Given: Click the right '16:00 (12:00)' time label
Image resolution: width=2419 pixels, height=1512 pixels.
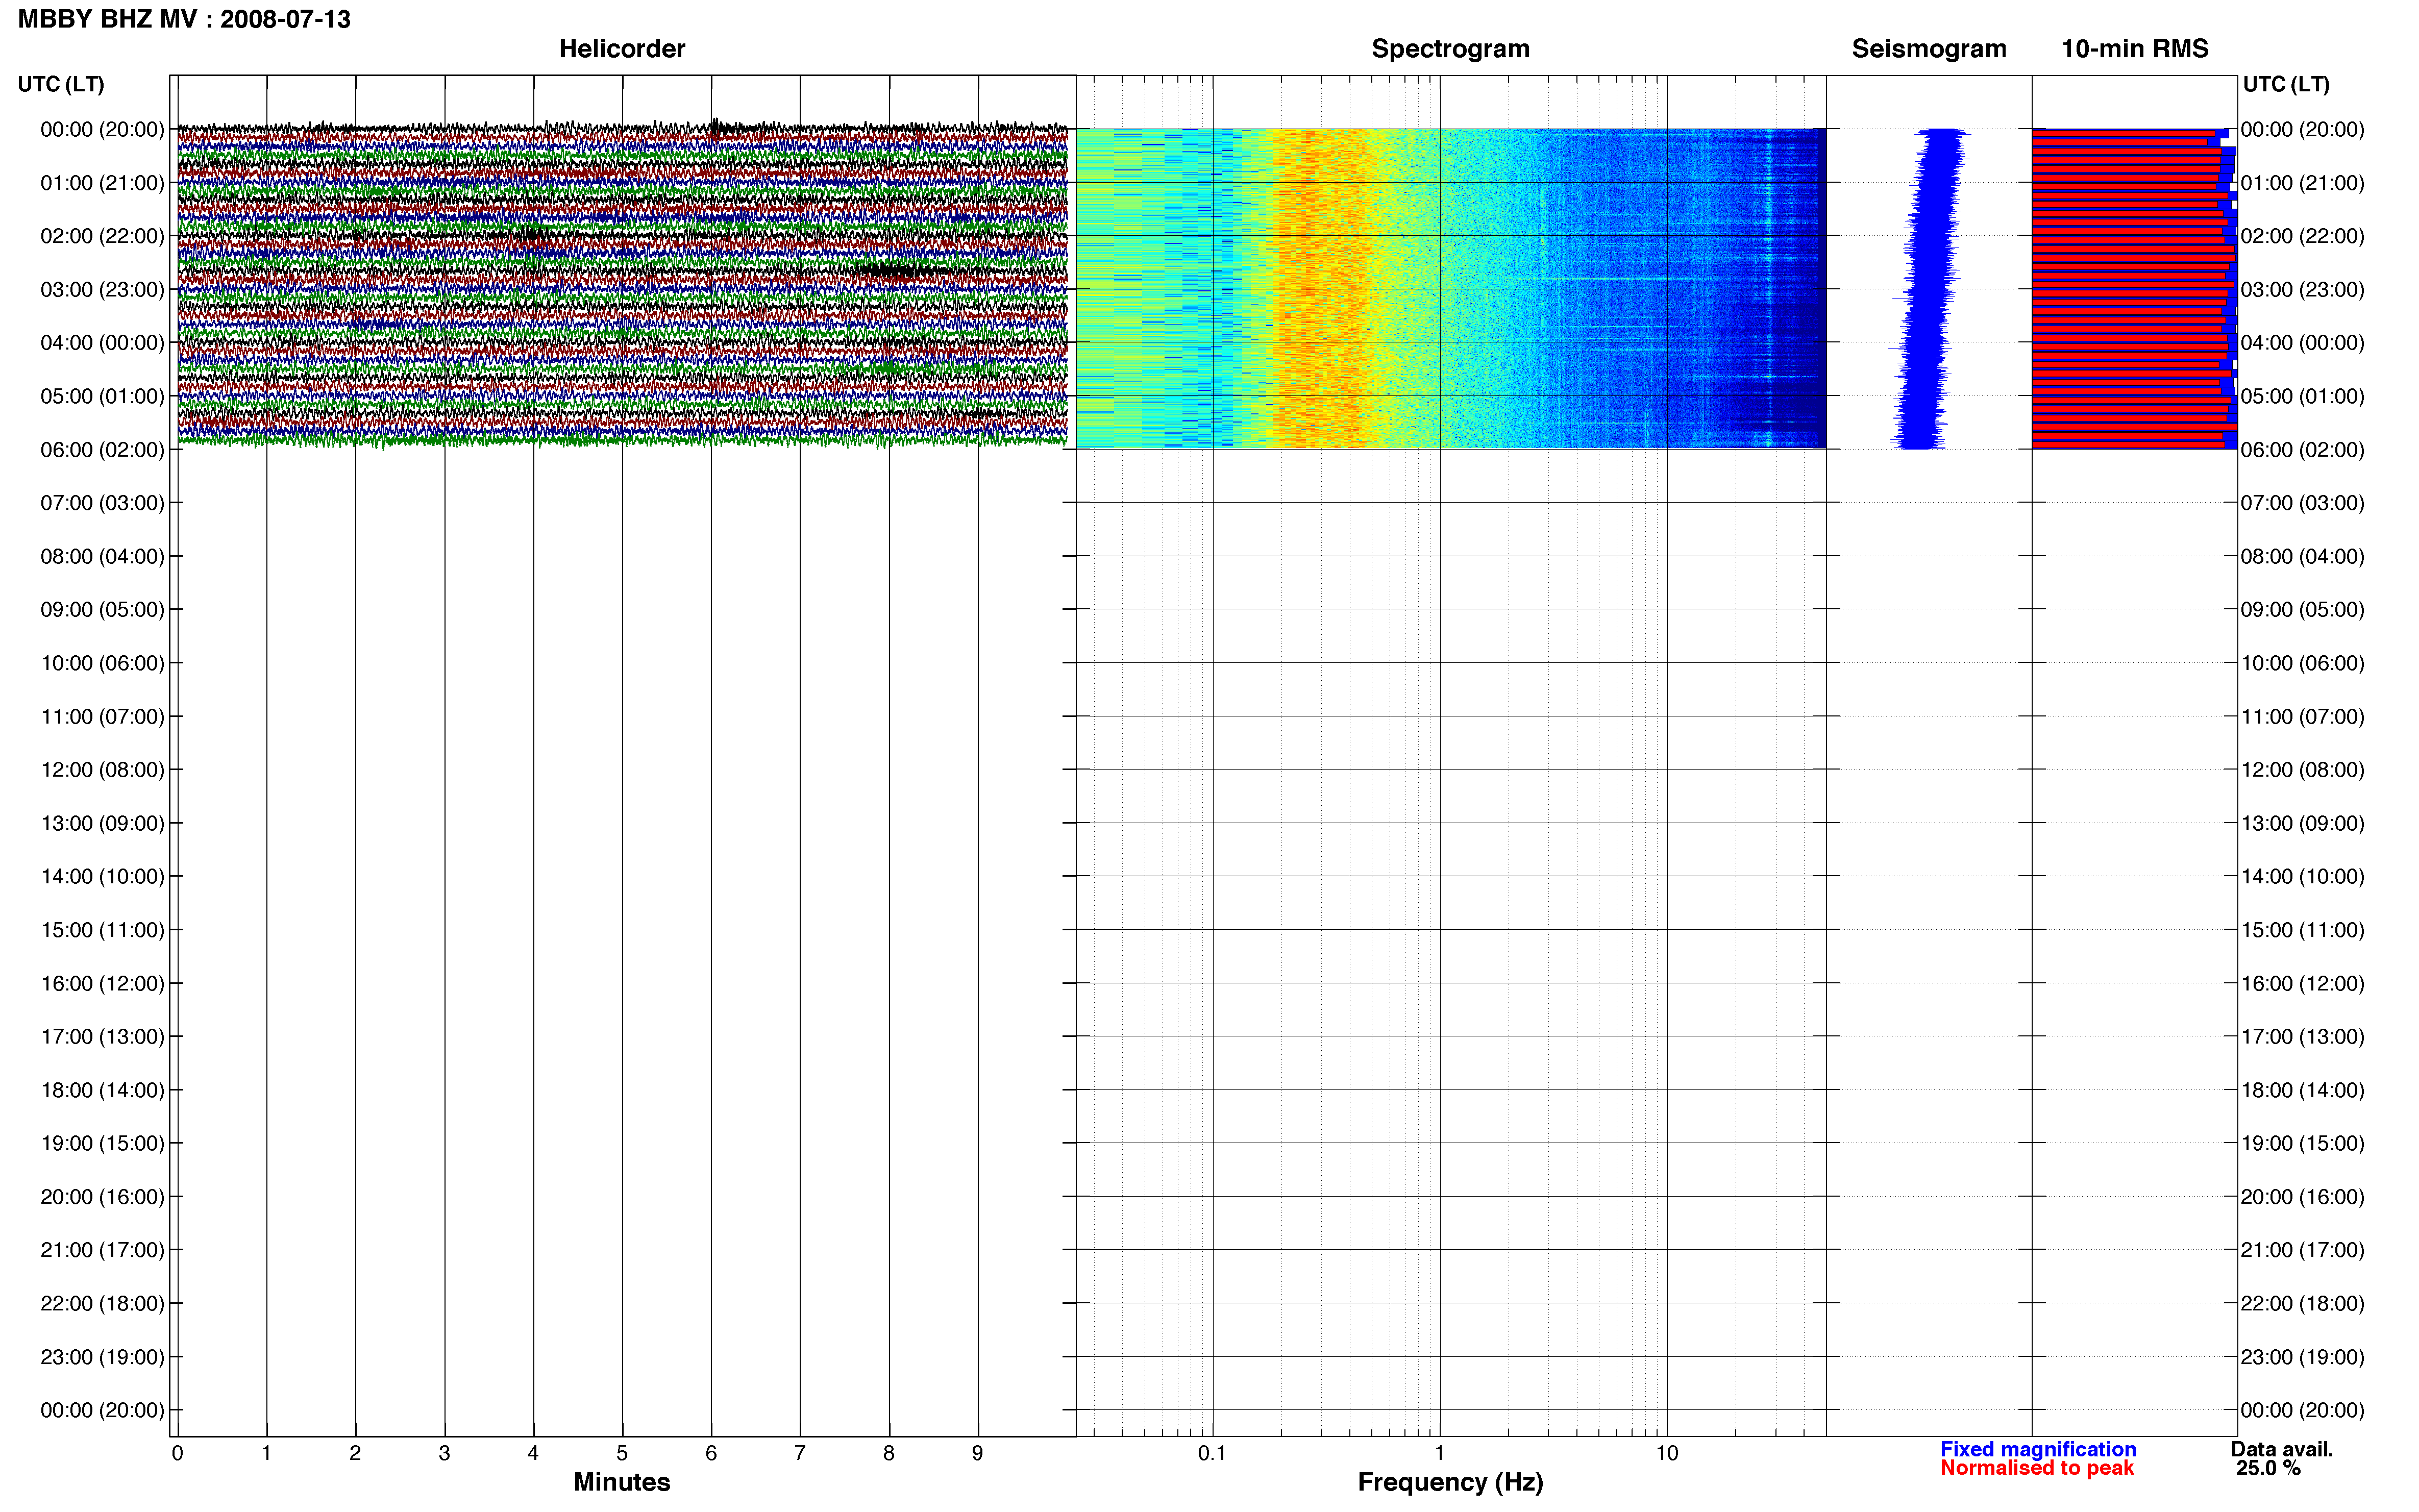Looking at the screenshot, I should coord(2302,983).
